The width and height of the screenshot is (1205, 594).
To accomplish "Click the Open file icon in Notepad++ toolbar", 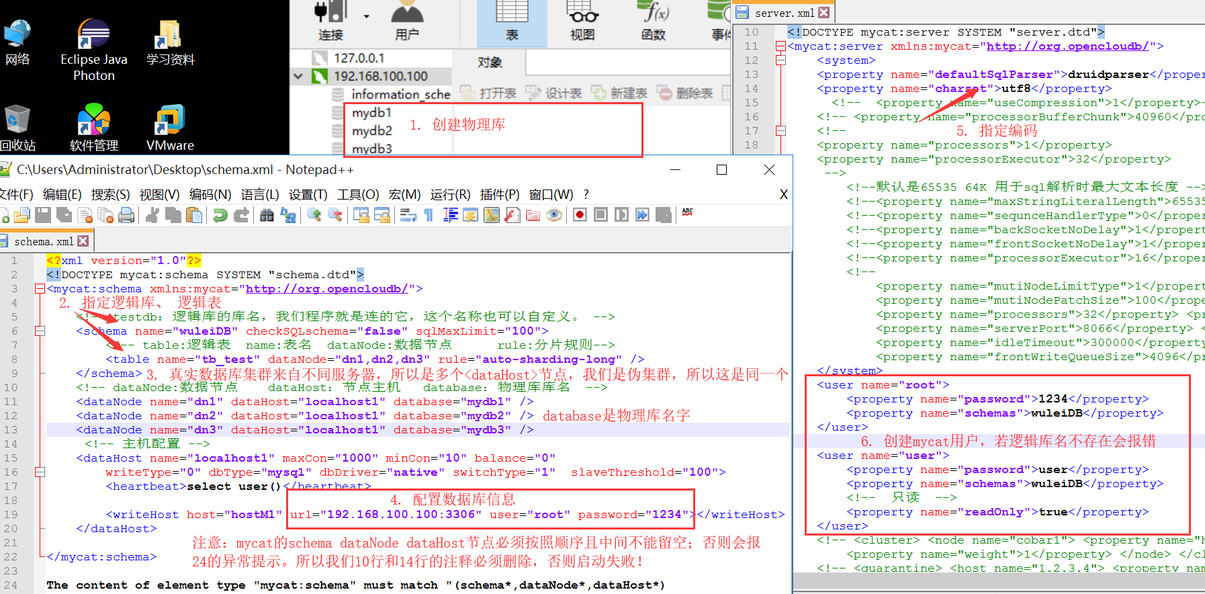I will (22, 215).
